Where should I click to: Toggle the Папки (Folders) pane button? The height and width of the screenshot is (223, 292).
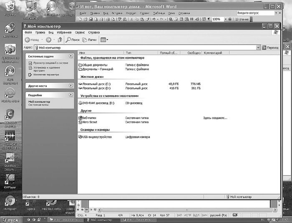coord(90,40)
